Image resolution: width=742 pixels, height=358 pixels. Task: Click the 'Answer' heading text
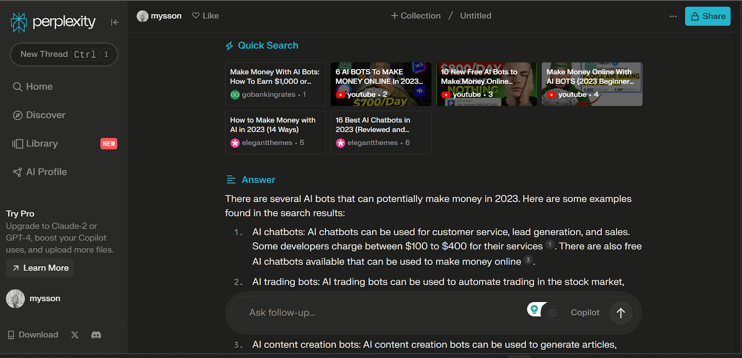tap(258, 180)
